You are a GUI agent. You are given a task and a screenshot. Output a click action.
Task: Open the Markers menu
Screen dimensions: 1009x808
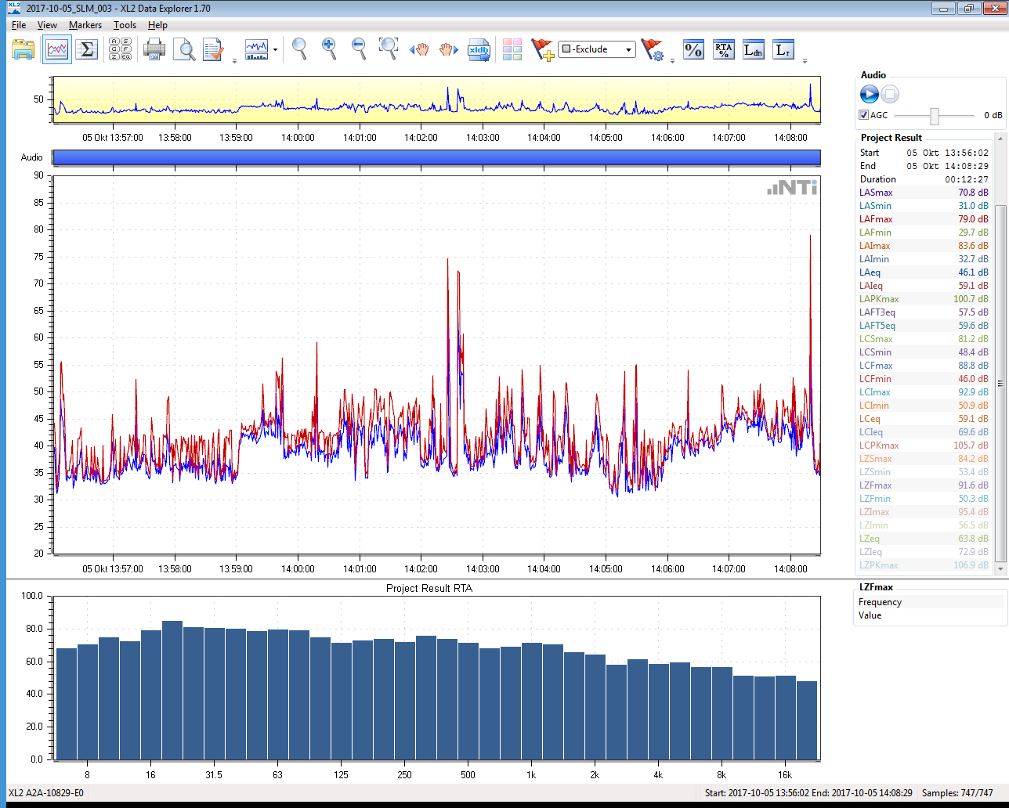pos(85,25)
